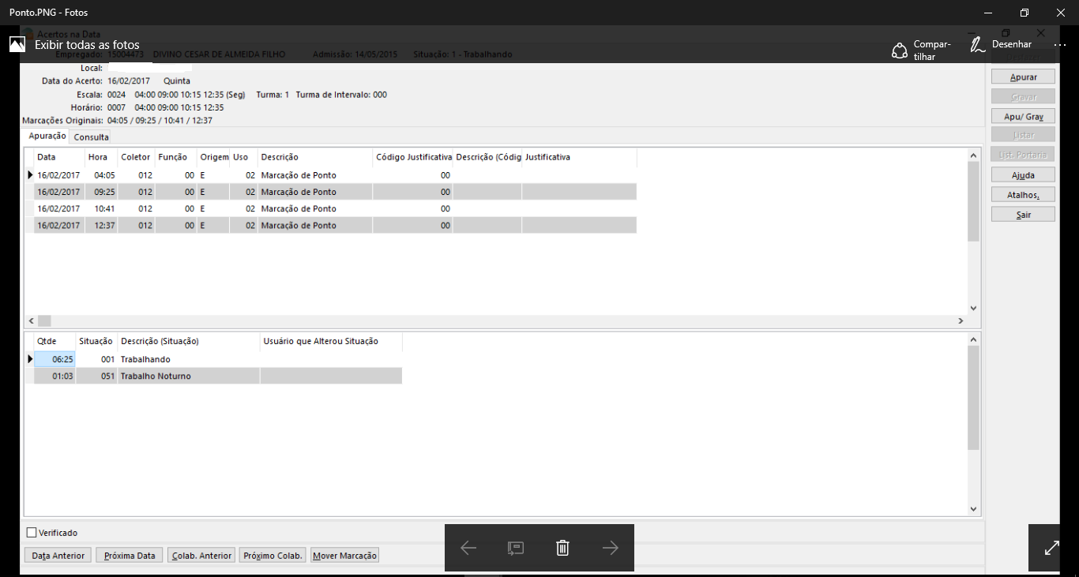Viewport: 1079px width, 577px height.
Task: Open the Compartilhar share option
Action: pos(921,51)
